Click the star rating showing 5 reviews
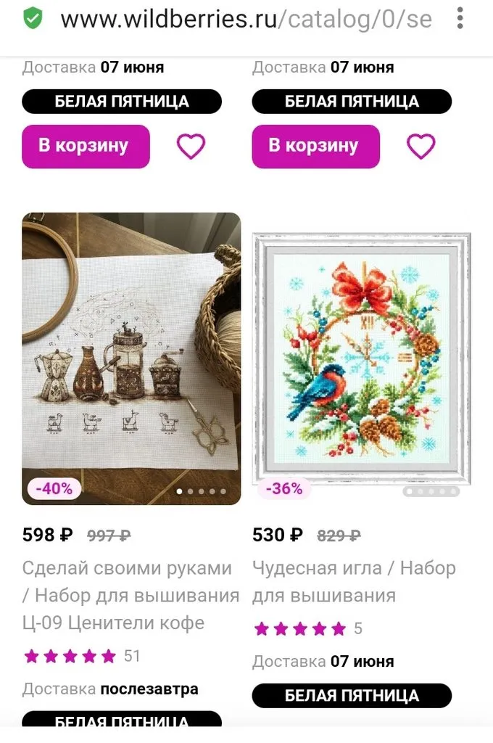This screenshot has height=743, width=493. click(308, 629)
